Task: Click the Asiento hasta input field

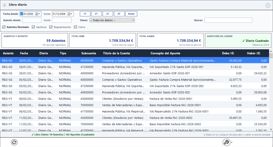Action: (62, 20)
